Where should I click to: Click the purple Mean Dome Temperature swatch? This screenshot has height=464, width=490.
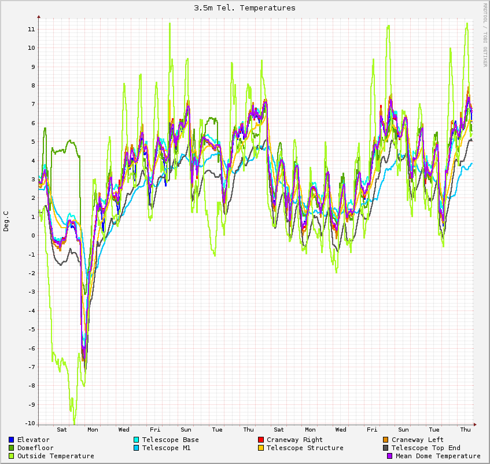click(x=390, y=456)
